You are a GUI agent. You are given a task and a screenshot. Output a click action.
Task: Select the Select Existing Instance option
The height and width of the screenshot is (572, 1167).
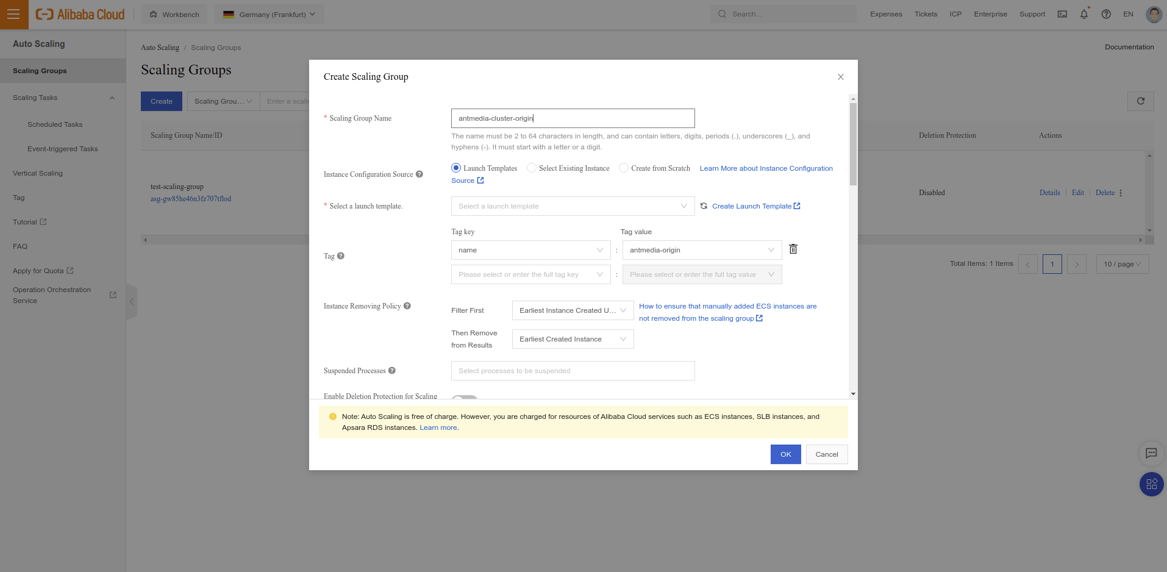[532, 168]
